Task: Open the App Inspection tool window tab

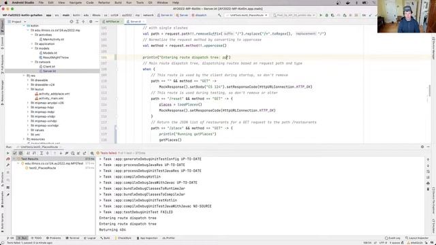Action: coord(147,238)
